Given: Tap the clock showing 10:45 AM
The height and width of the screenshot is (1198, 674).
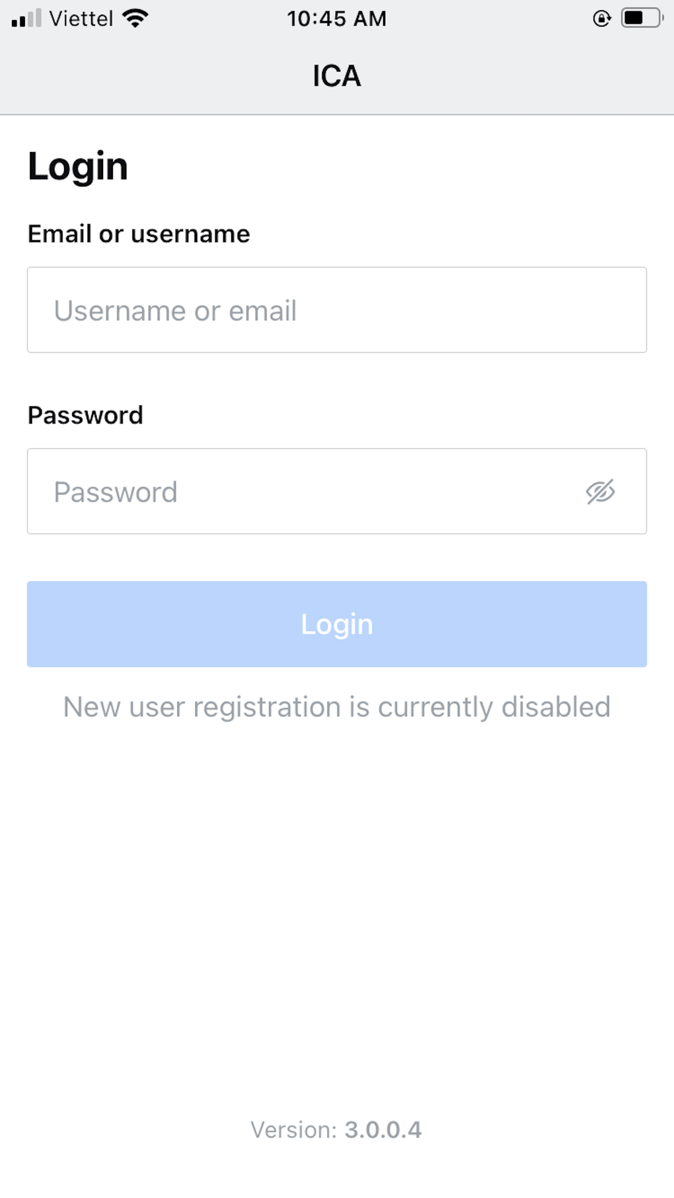Looking at the screenshot, I should (336, 18).
